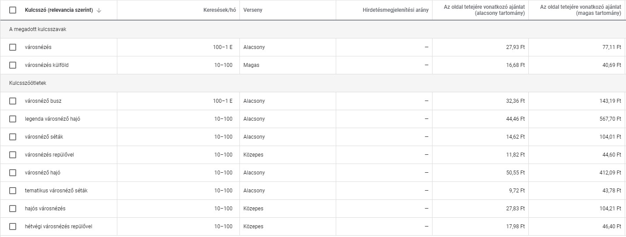Sort by magas tartomány bid column header

[580, 10]
